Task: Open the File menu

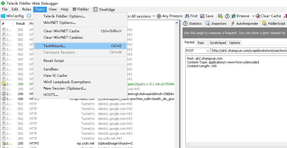Action: point(5,9)
